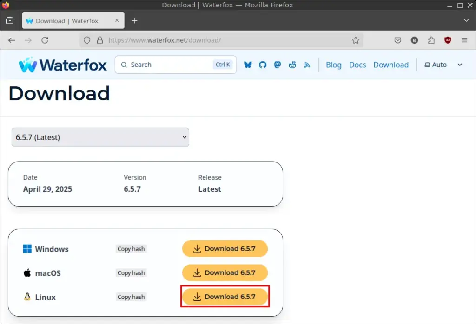The width and height of the screenshot is (476, 324).
Task: Reload the current page
Action: coord(45,40)
